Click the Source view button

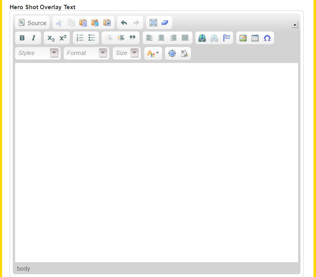coord(32,23)
